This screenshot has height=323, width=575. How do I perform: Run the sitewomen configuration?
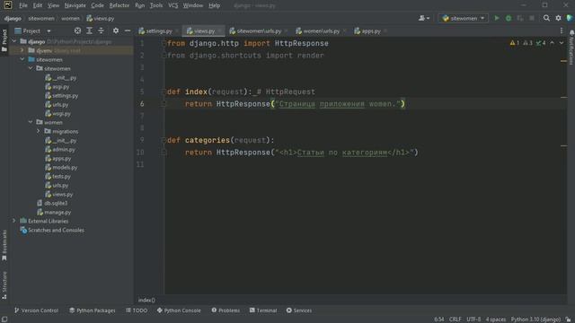click(x=497, y=18)
